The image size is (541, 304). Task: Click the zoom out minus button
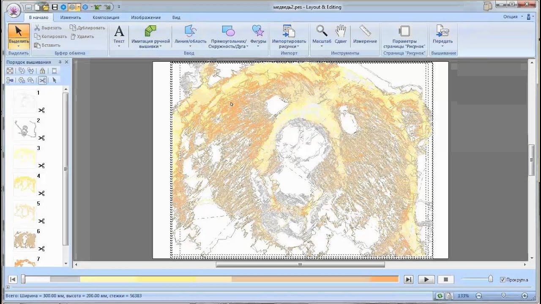(x=479, y=296)
